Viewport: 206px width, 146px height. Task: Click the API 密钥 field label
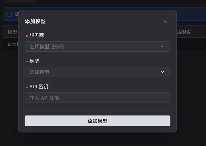[39, 87]
